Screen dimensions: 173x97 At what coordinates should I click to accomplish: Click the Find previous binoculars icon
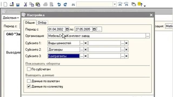pos(126,4)
